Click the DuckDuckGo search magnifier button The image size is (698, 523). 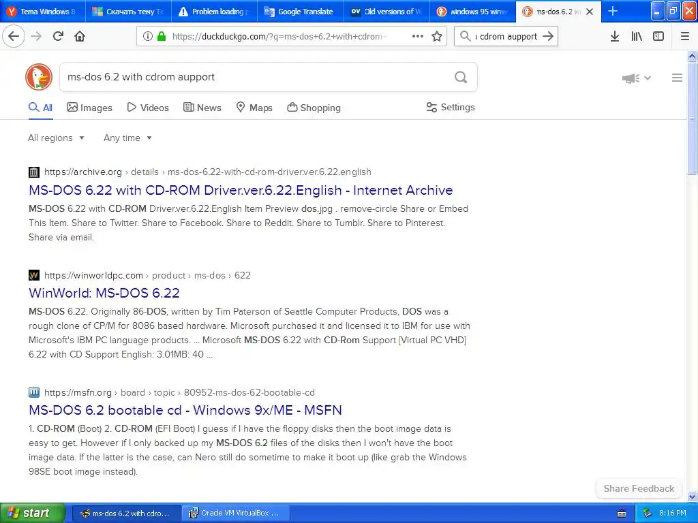tap(461, 78)
